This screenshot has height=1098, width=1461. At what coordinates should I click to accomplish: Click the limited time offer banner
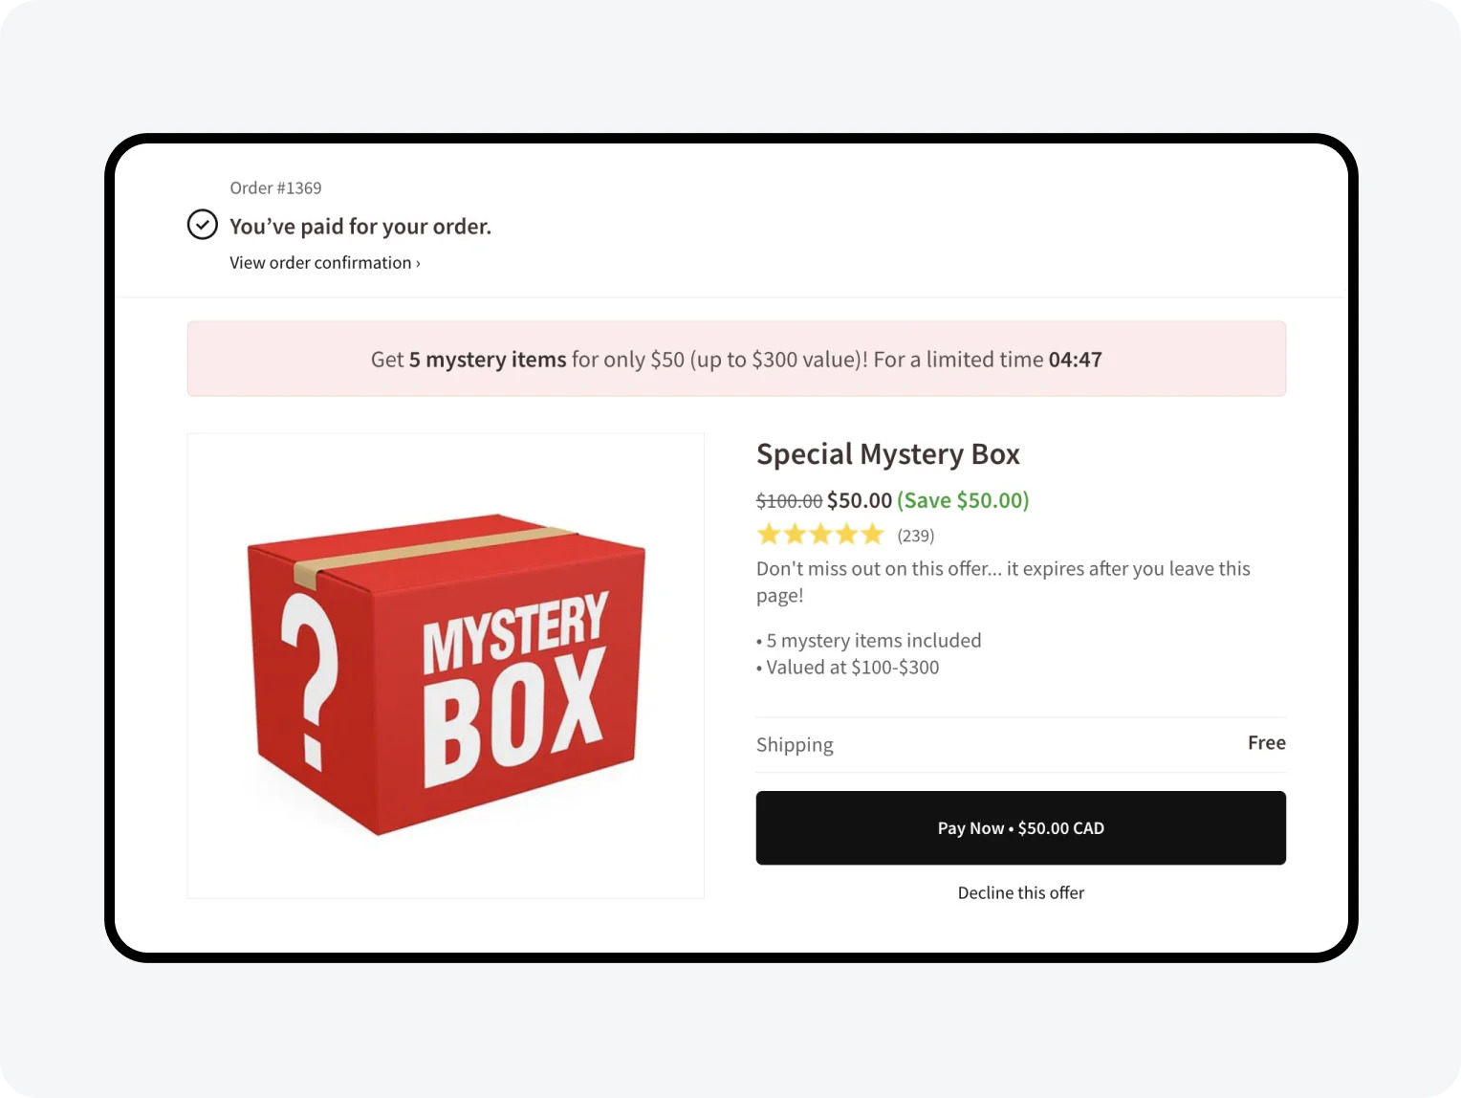pos(736,359)
